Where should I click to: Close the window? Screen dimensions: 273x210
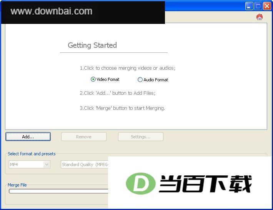click(267, 6)
